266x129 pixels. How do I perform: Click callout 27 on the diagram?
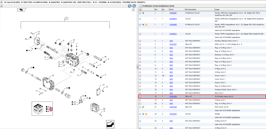39,34
